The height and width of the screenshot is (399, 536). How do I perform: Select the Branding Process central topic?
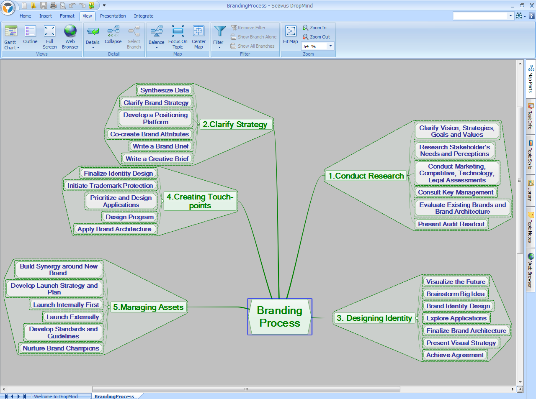pyautogui.click(x=280, y=317)
